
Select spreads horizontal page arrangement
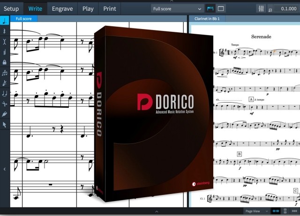(x=276, y=211)
